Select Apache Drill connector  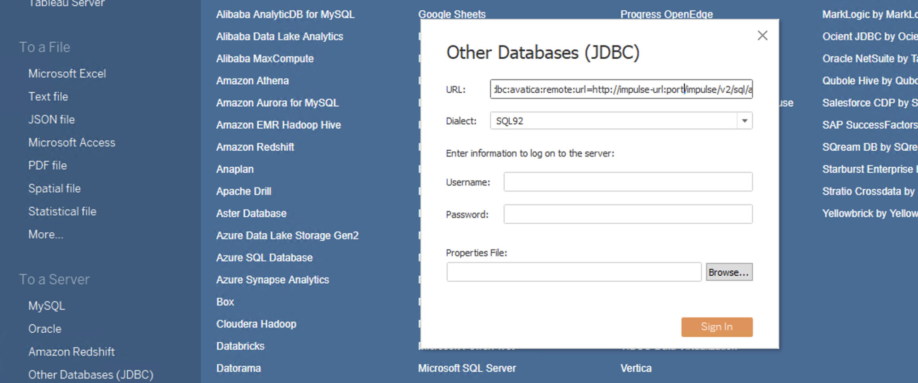tap(244, 191)
